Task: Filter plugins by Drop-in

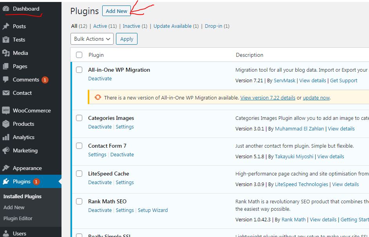Action: coord(213,26)
